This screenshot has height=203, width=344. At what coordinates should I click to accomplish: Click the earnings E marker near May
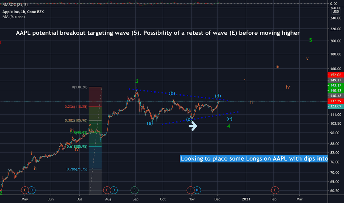point(25,190)
